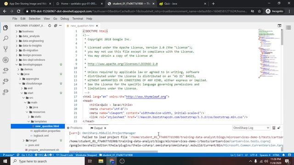Click Minikube Stopped status item
This screenshot has height=165, width=294.
[x=86, y=155]
